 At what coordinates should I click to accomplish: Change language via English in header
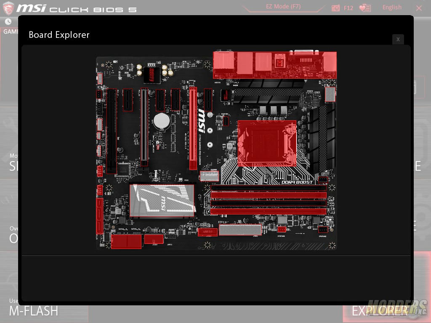pos(392,8)
